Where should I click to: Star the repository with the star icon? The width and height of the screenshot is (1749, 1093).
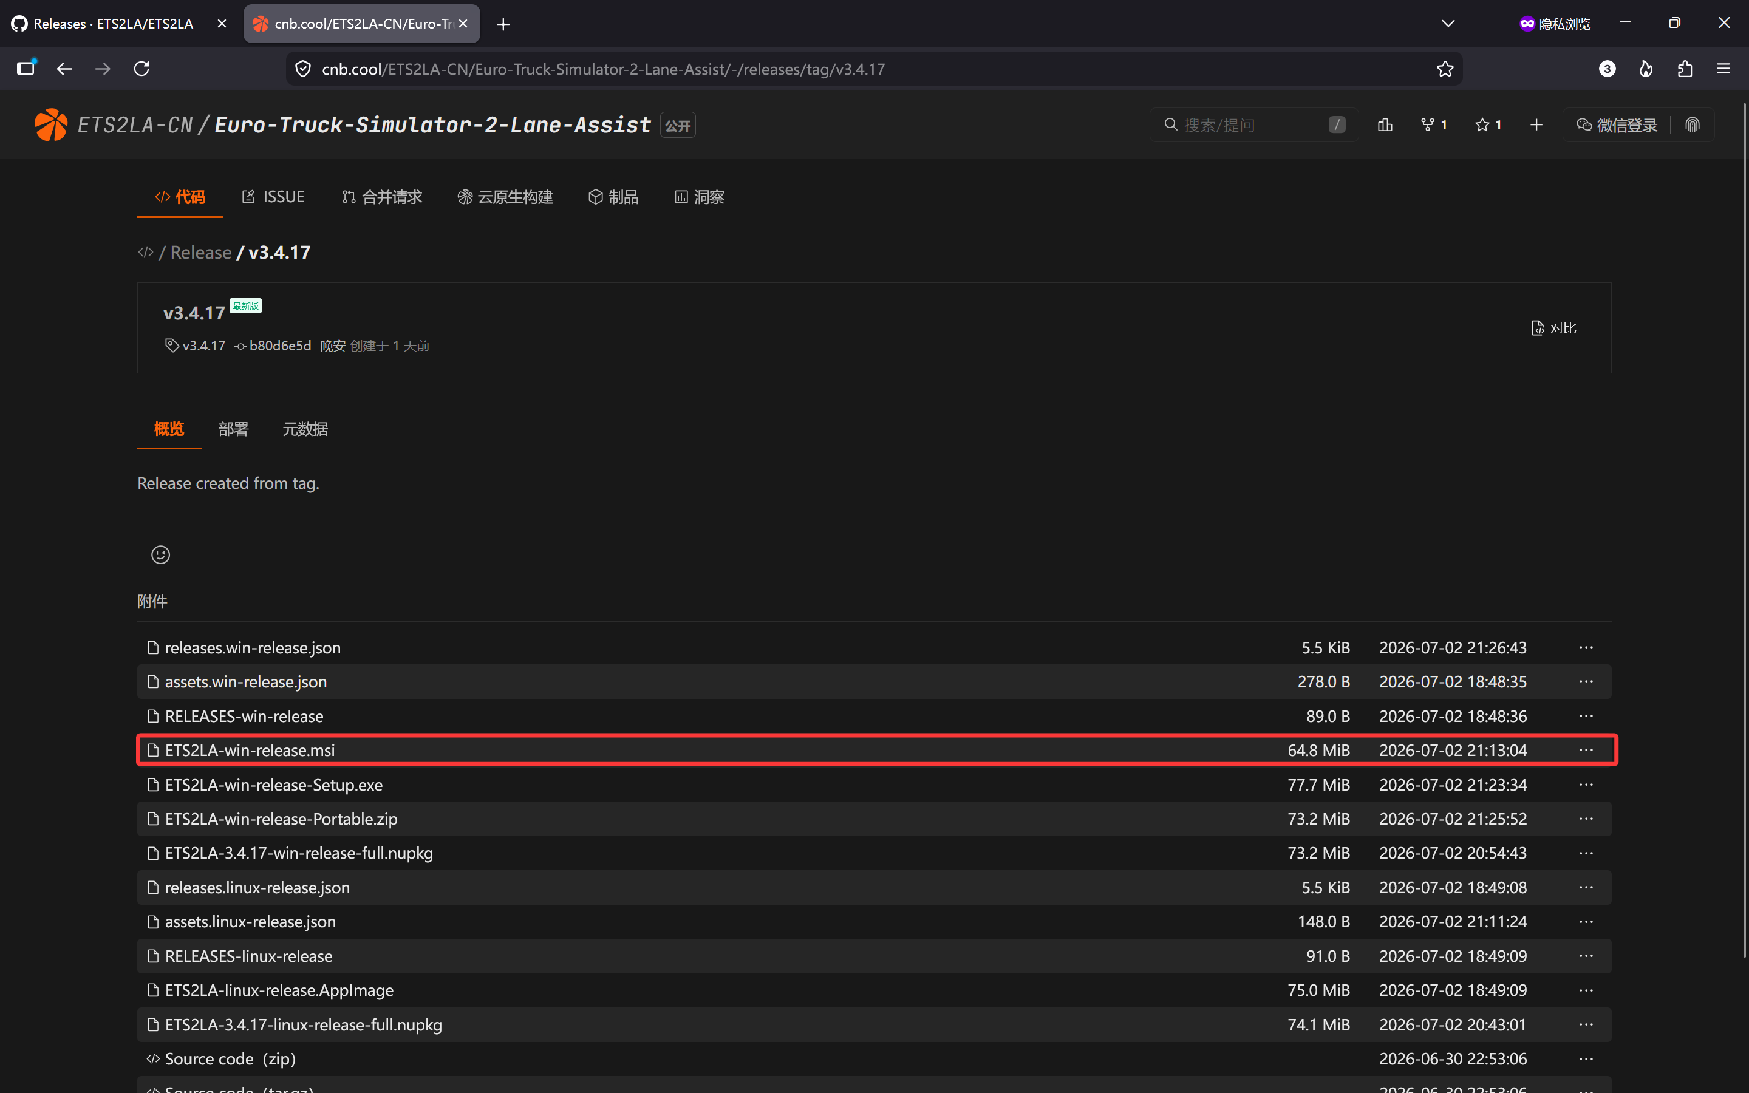(1482, 124)
